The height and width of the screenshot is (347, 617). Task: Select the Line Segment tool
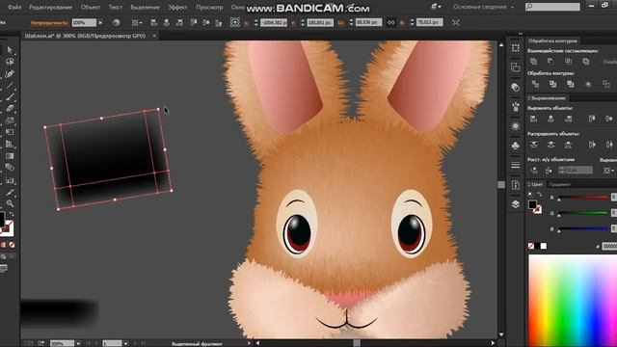tap(10, 85)
